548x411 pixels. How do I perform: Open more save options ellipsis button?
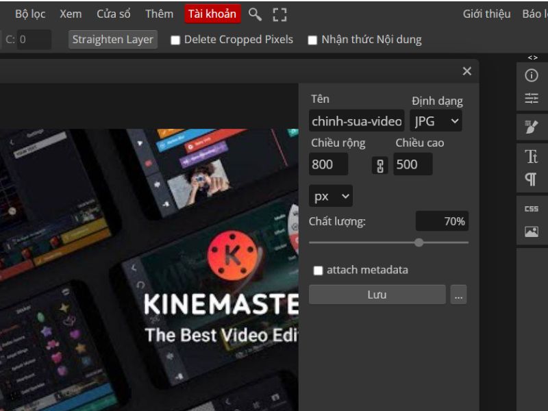[458, 295]
